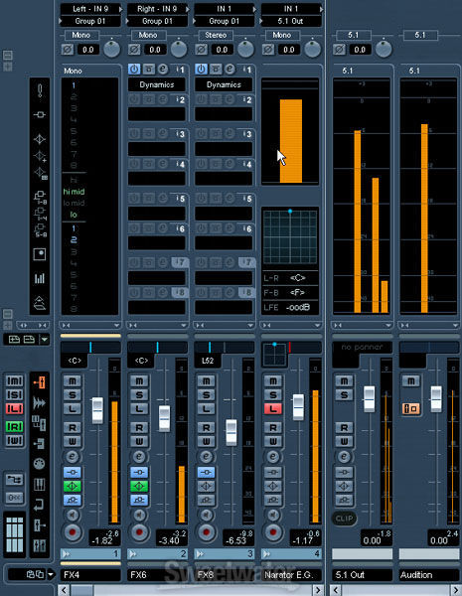Toggle Read automation on the FX8 channel
Viewport: 462px width, 596px height.
206,427
